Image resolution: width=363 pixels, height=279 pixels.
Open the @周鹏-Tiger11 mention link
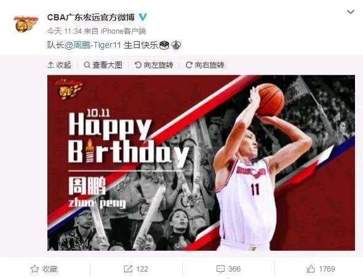(93, 45)
